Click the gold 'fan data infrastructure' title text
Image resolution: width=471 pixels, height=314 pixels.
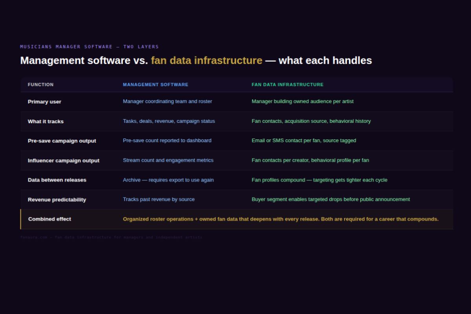click(x=206, y=60)
